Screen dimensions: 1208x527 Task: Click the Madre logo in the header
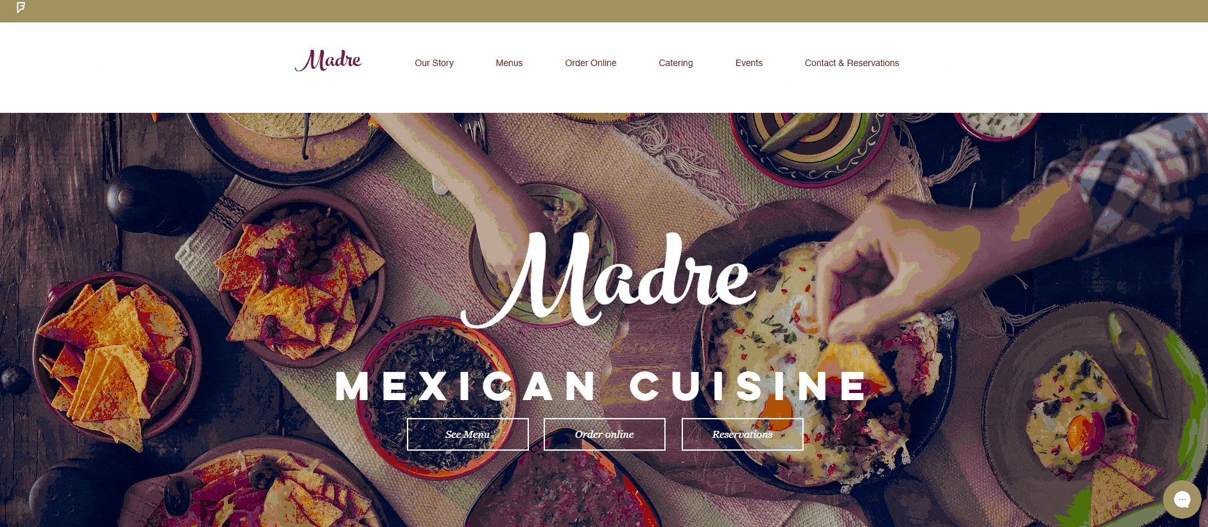328,60
